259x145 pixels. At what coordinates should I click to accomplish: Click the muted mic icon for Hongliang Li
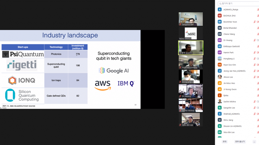(x=254, y=58)
